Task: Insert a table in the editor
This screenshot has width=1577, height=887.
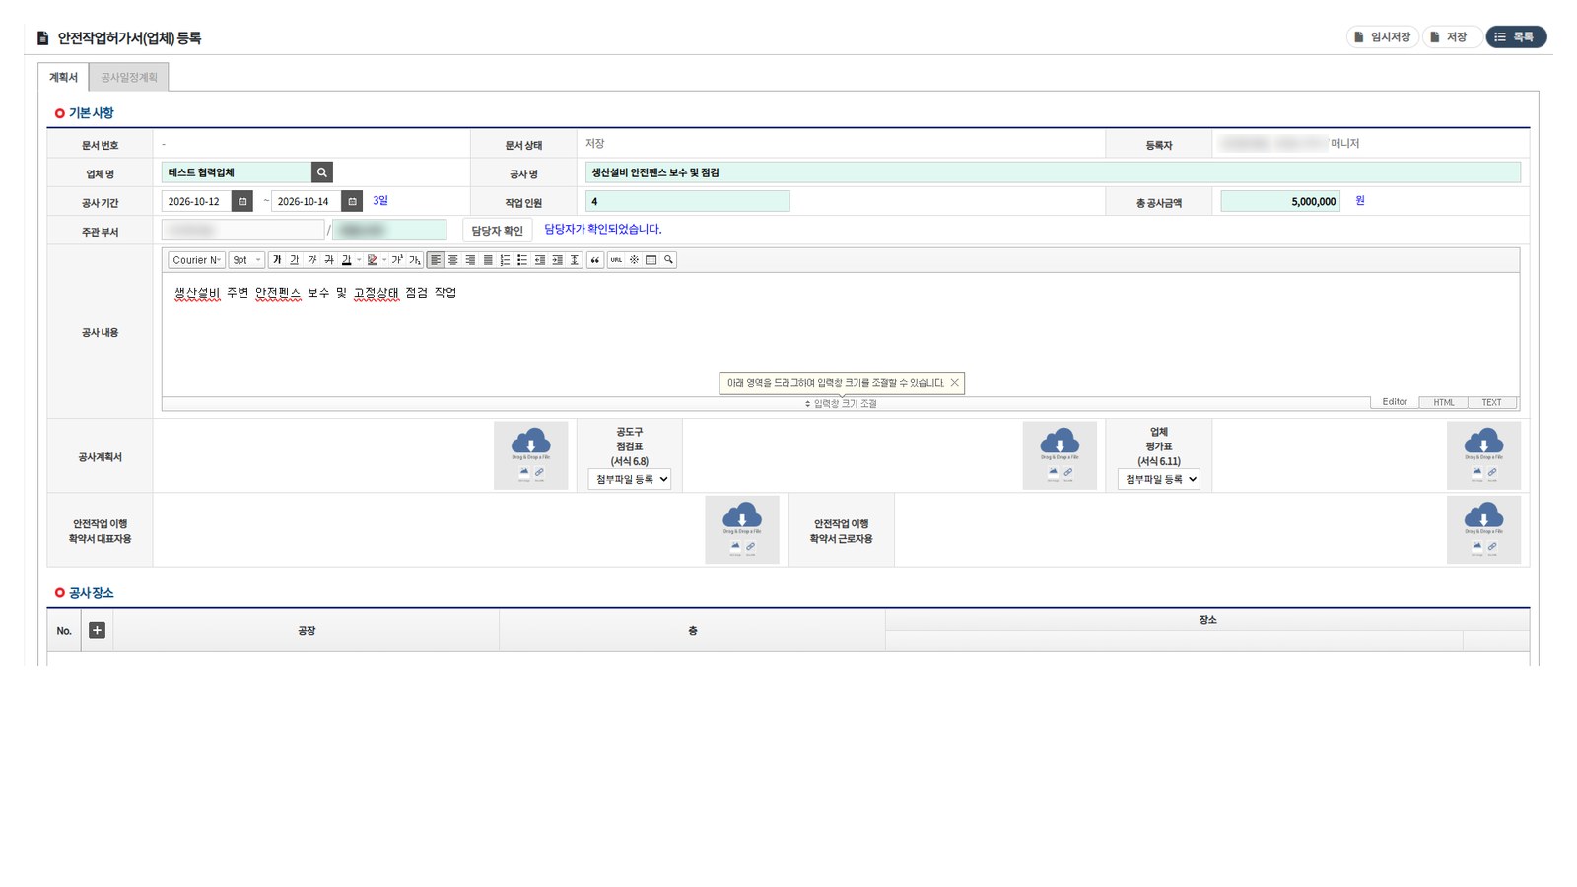Action: click(x=651, y=260)
